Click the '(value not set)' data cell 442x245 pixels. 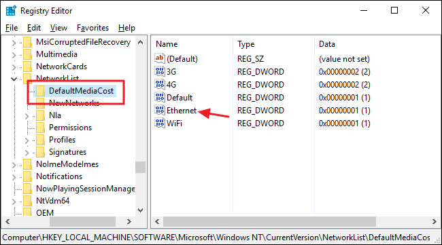point(344,59)
